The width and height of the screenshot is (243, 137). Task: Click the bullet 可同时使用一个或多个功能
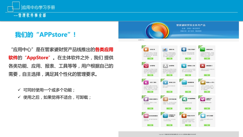coord(49,90)
